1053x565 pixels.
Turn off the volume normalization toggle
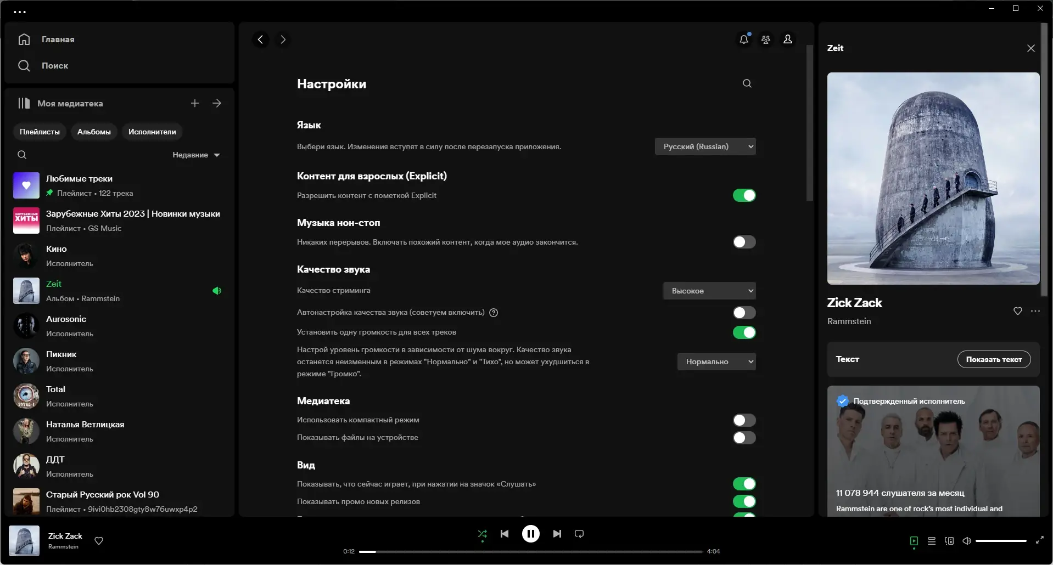pyautogui.click(x=744, y=332)
